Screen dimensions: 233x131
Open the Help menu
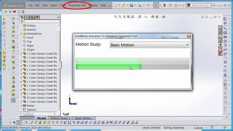[103, 5]
